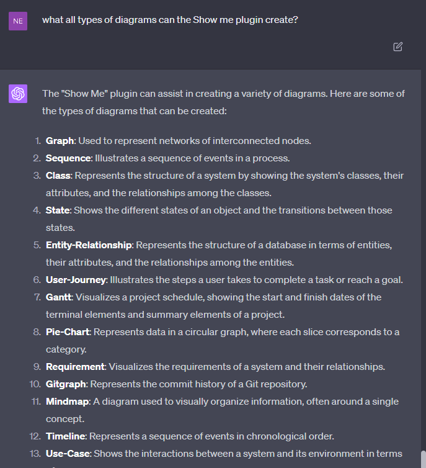The width and height of the screenshot is (426, 468).
Task: Select the bold Requirement term
Action: [75, 367]
